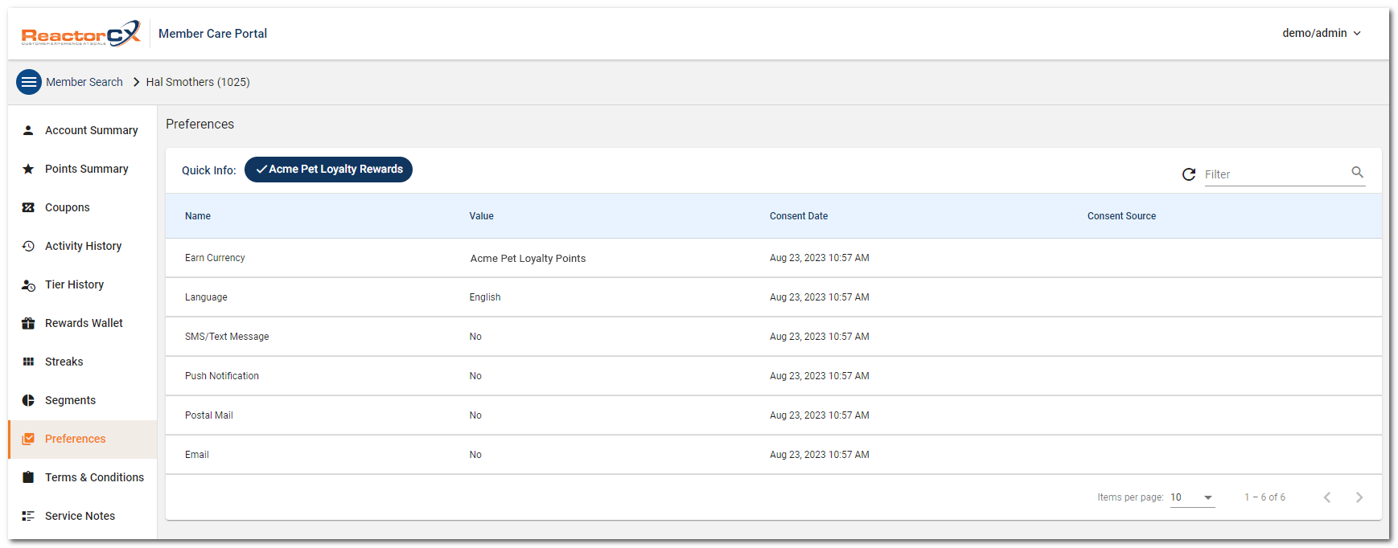Toggle the Acme Pet Loyalty Rewards chip

[x=328, y=170]
